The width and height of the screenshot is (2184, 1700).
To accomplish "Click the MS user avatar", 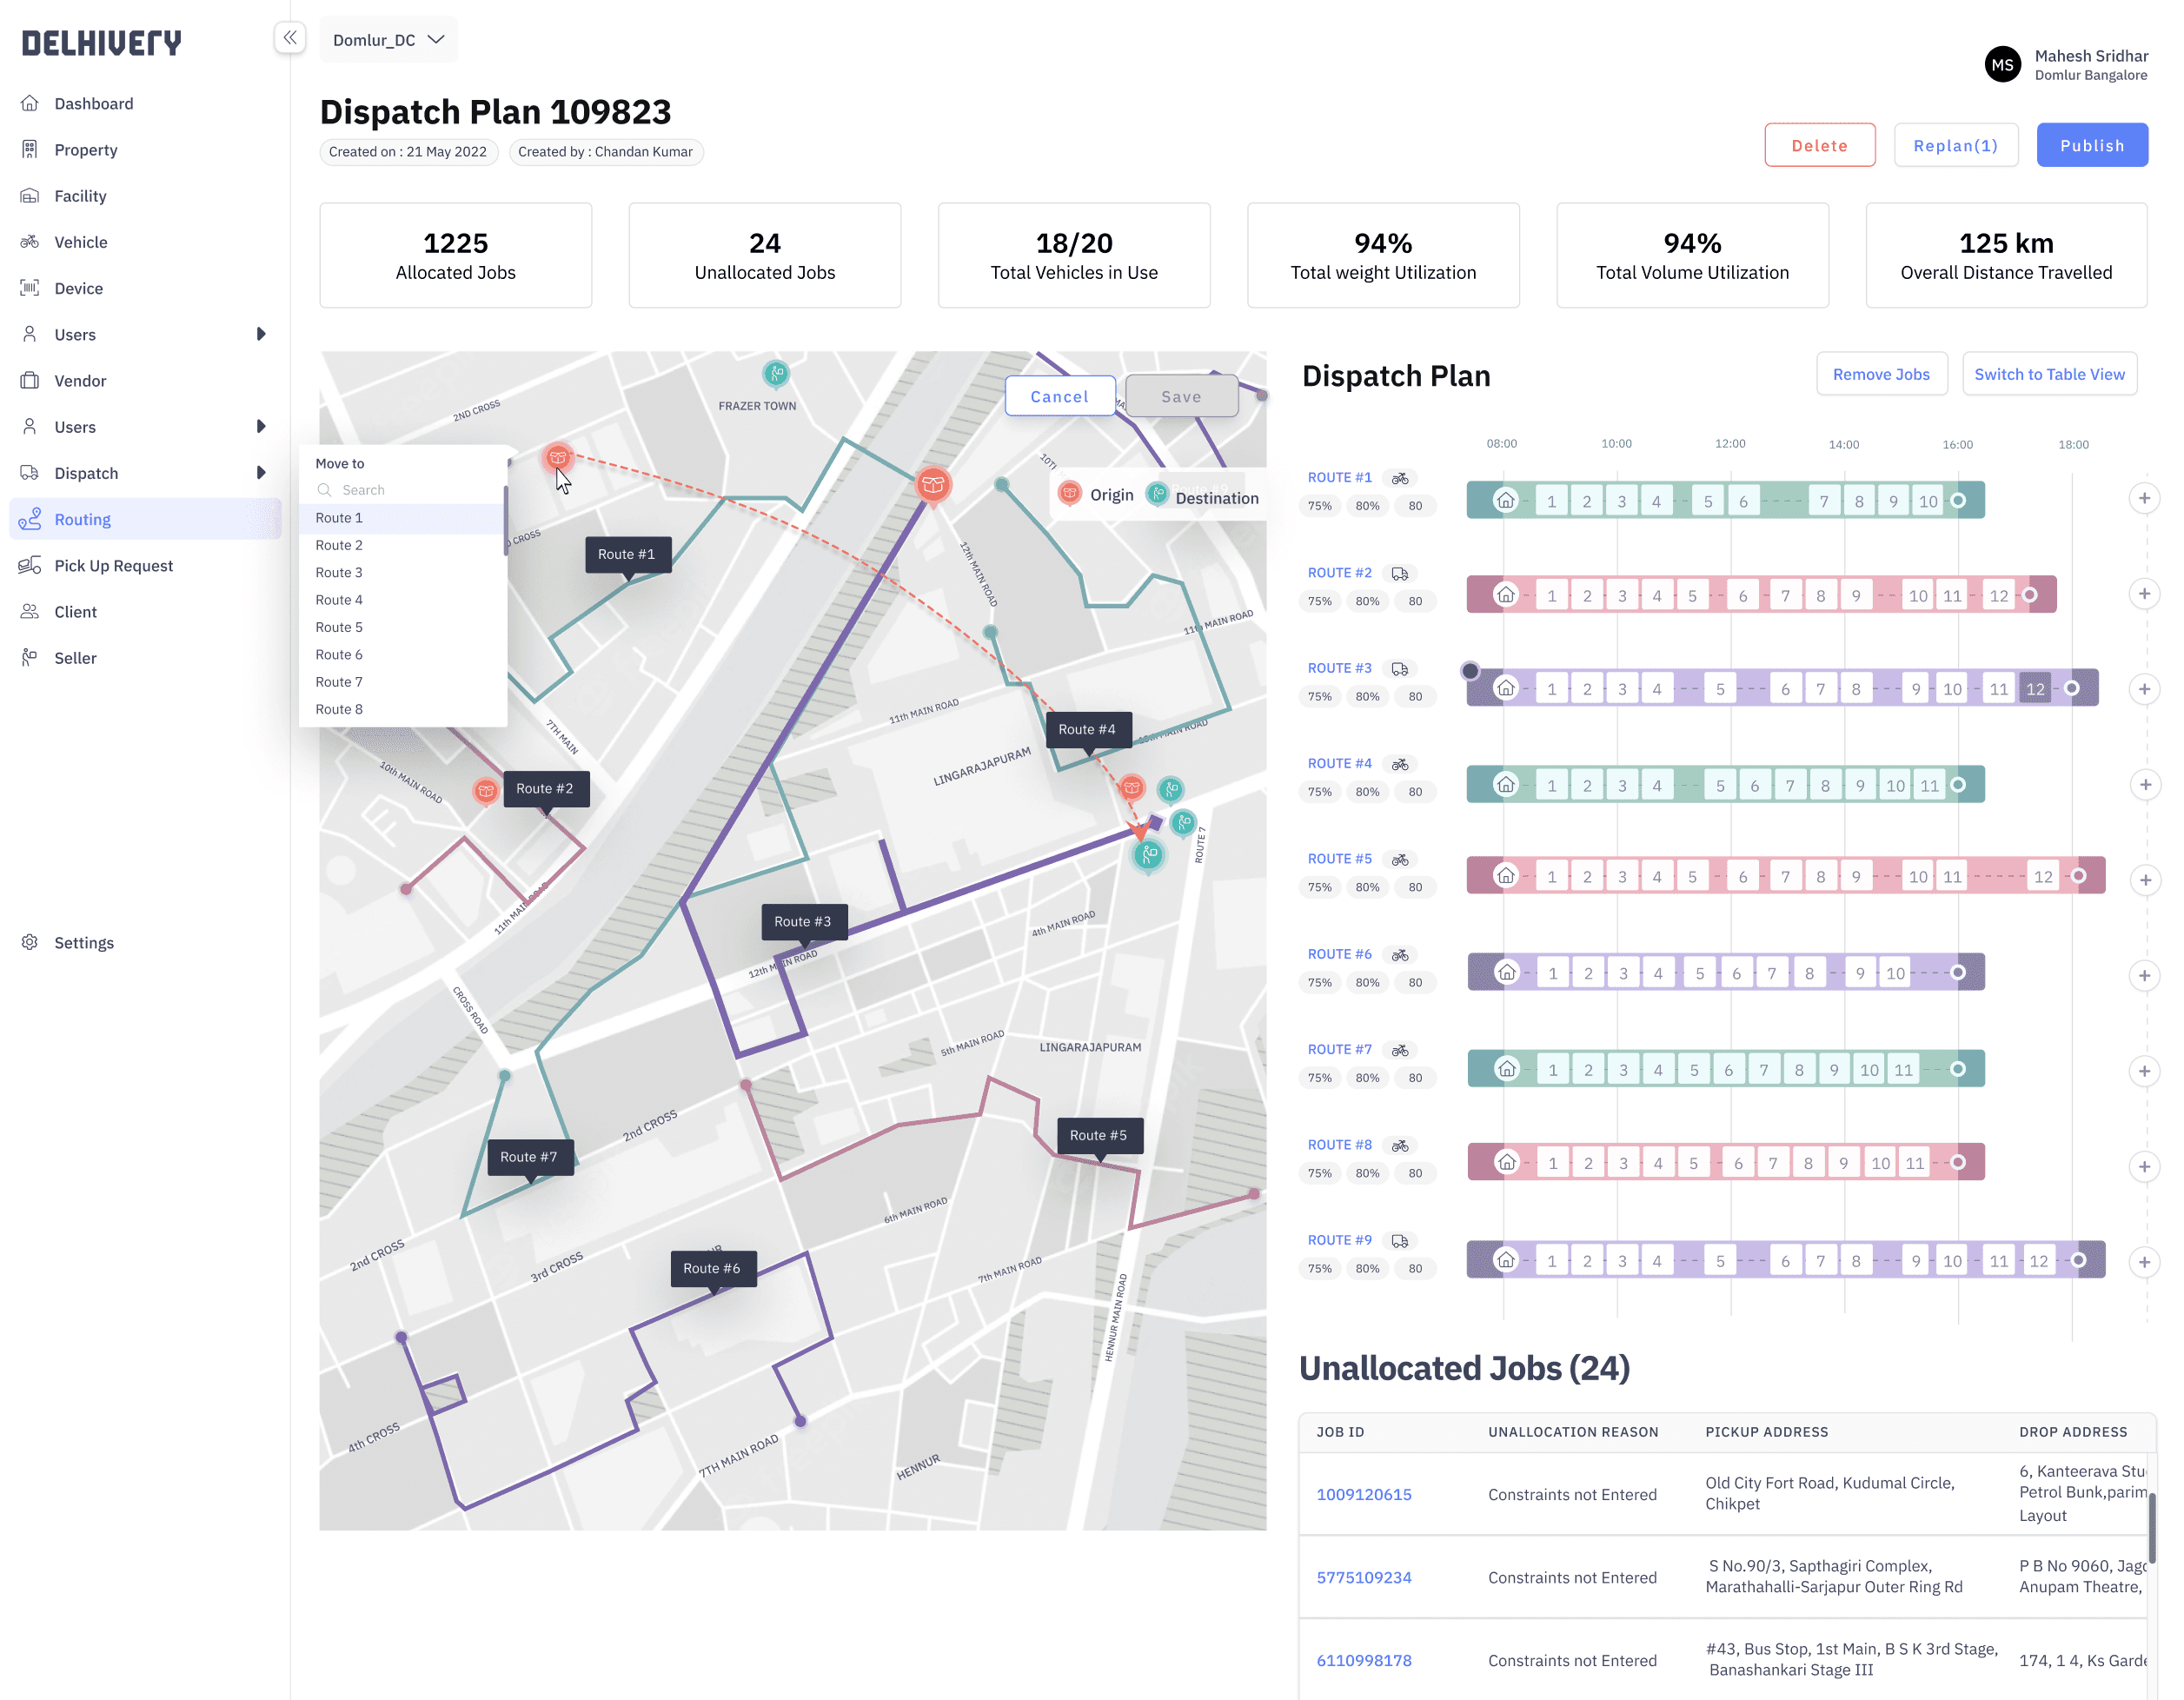I will click(2002, 65).
